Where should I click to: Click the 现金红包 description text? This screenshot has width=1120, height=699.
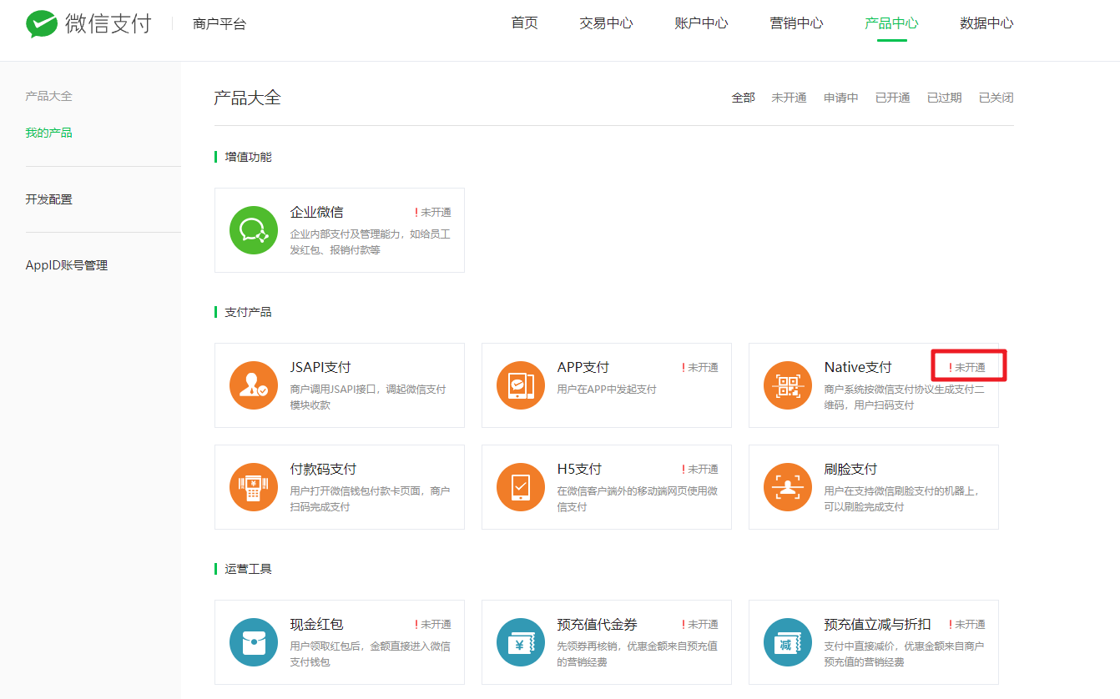point(371,654)
